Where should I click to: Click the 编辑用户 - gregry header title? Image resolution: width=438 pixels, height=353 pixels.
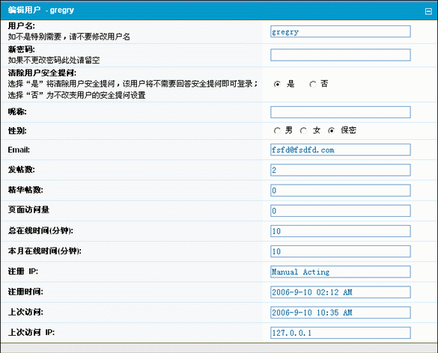(x=41, y=10)
